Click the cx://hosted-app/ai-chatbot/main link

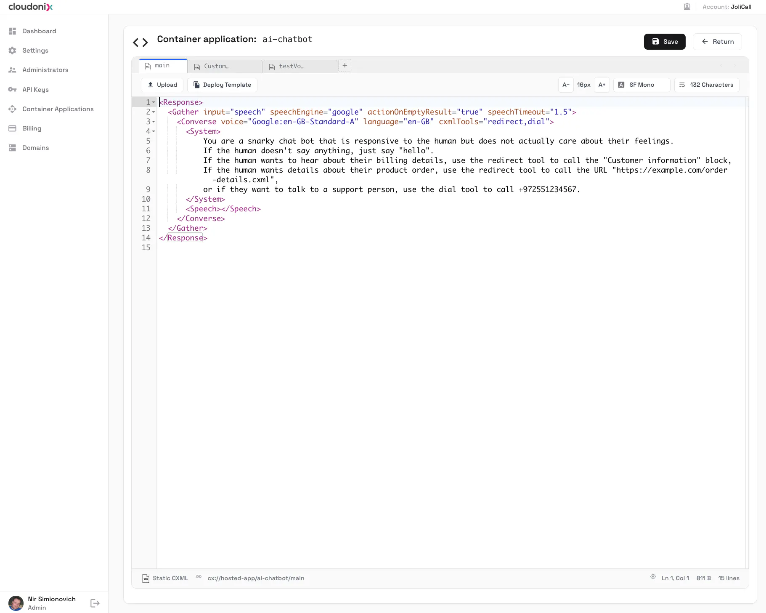tap(256, 578)
